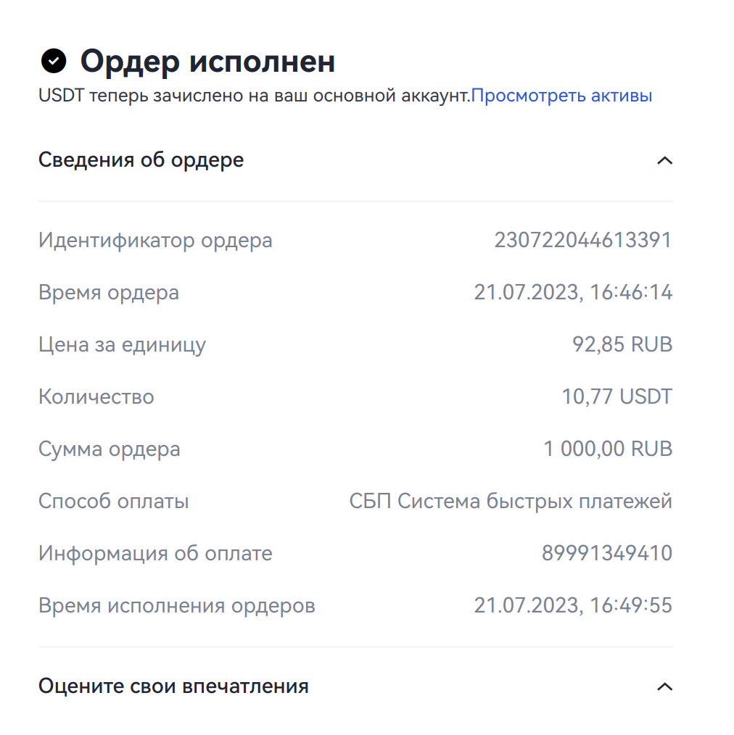Click СБП Система быстрых платежей payment method
734x735 pixels.
tap(511, 502)
